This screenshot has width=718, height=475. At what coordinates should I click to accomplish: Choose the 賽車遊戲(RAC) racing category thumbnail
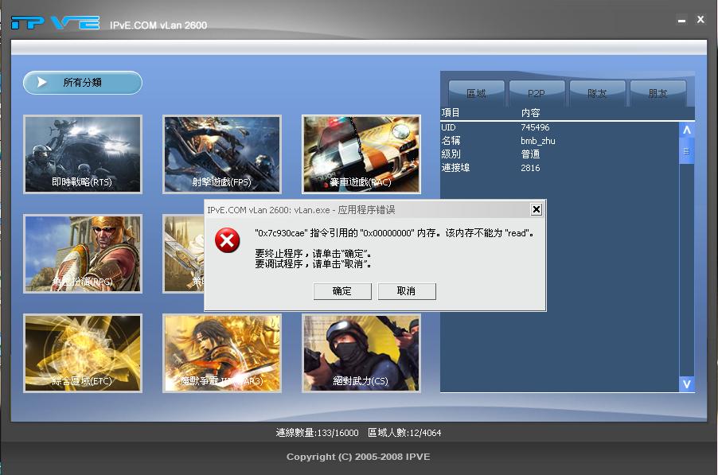click(361, 154)
